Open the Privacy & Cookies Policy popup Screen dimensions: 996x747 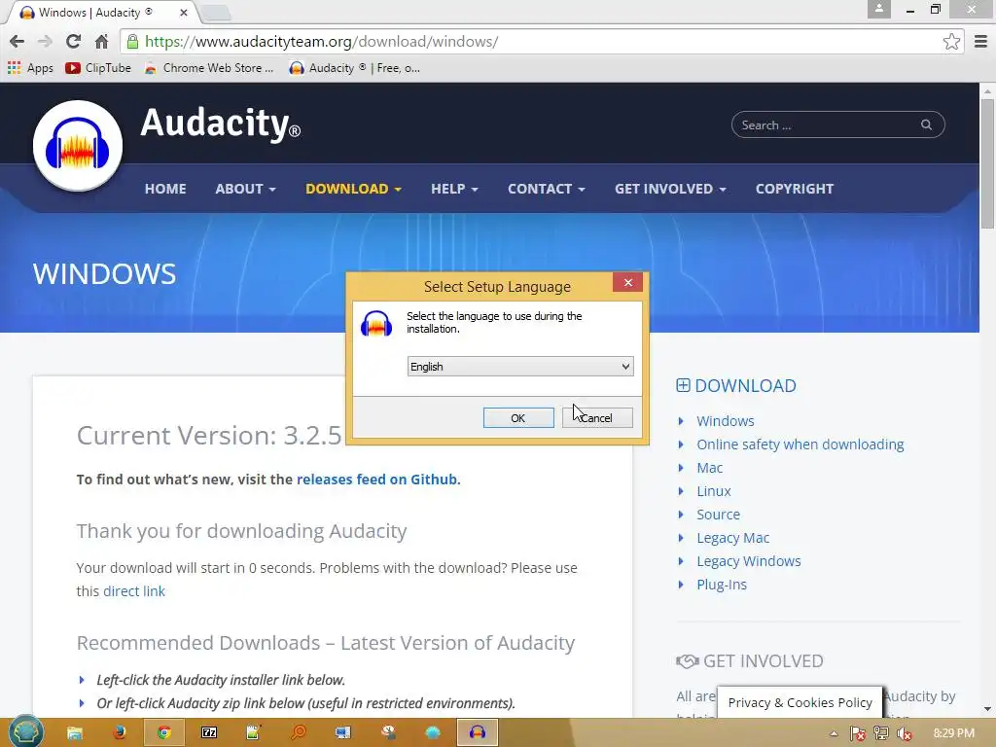[800, 702]
